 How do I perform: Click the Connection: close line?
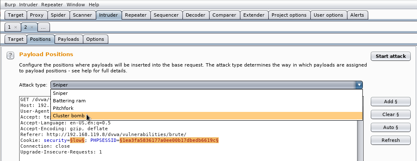[45, 146]
